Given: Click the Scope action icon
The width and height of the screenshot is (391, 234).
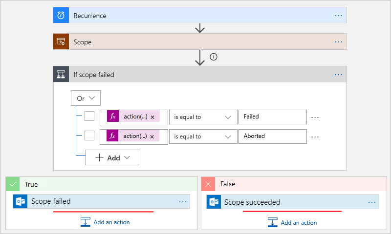Looking at the screenshot, I should coord(61,42).
